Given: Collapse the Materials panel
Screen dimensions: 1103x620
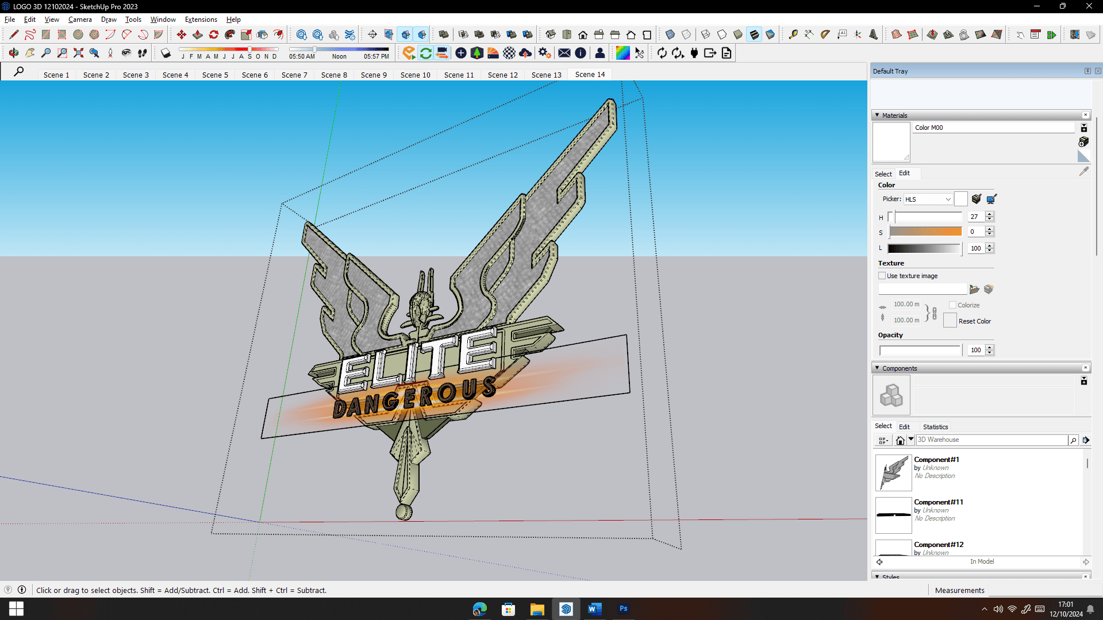Looking at the screenshot, I should pos(877,115).
